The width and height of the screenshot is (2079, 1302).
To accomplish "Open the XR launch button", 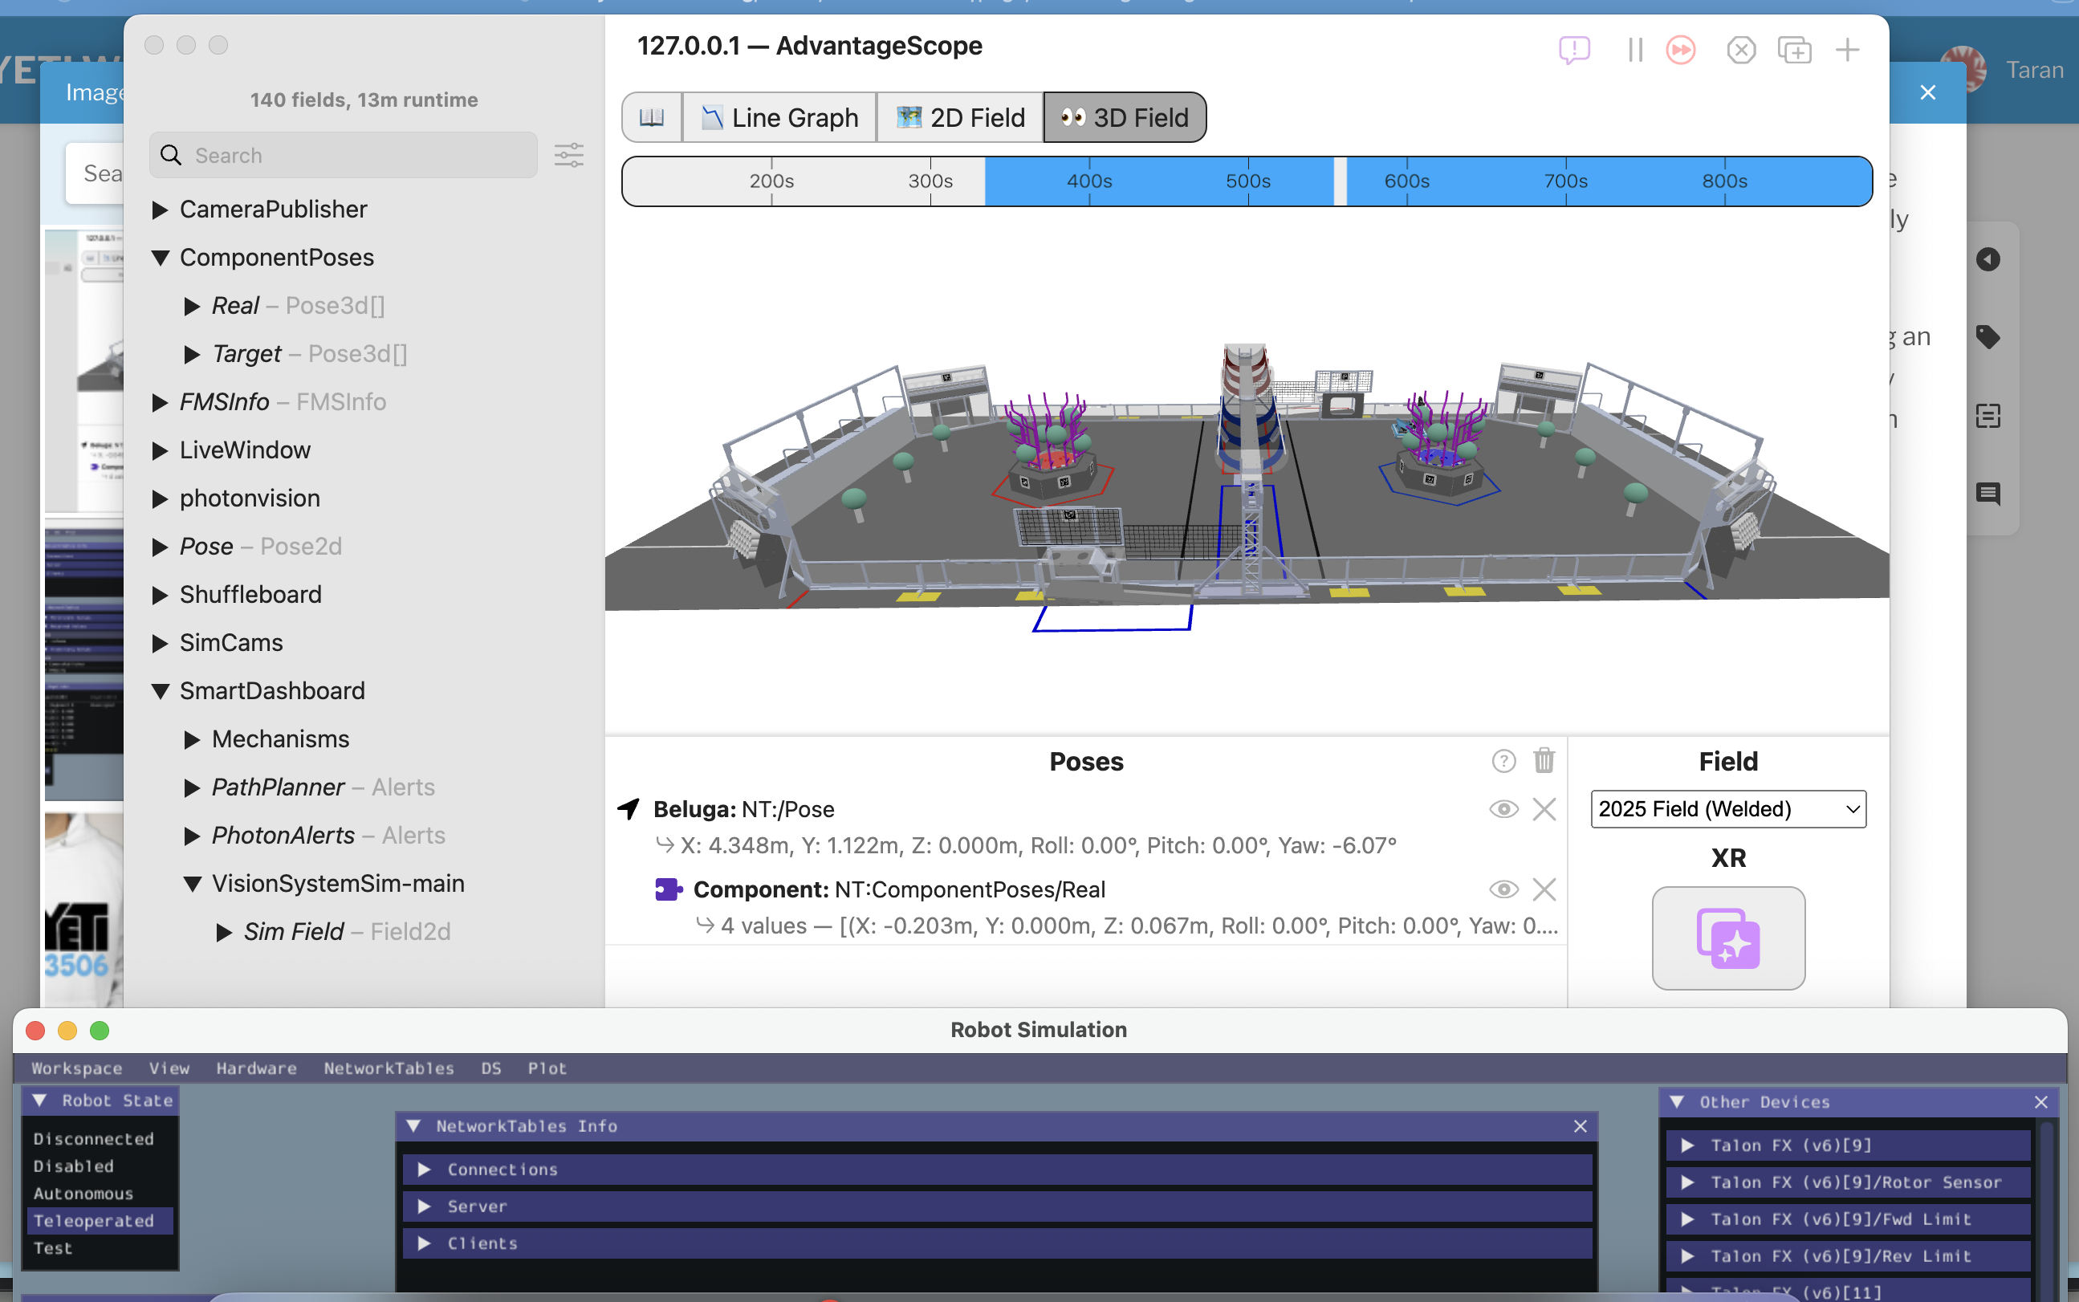I will (1729, 938).
